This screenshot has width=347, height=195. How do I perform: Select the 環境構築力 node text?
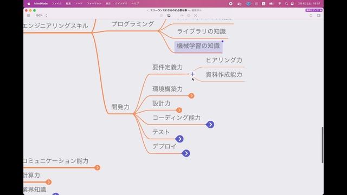[168, 89]
